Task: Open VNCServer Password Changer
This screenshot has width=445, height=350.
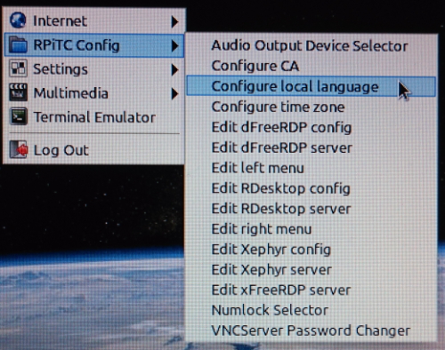Action: pyautogui.click(x=311, y=330)
